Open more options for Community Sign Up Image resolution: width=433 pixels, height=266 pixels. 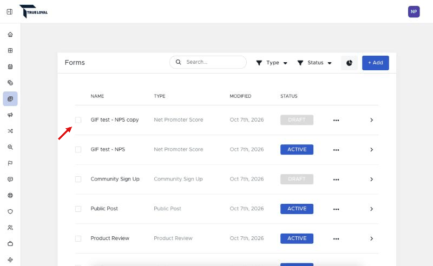336,179
